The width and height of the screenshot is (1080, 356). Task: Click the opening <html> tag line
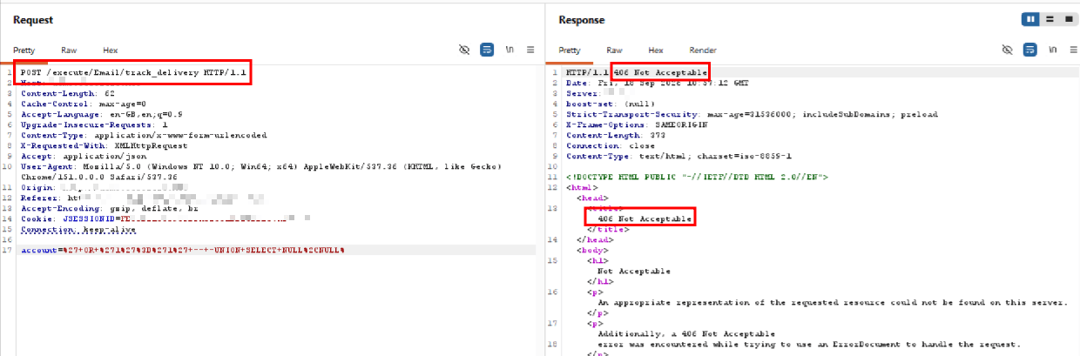(x=580, y=187)
